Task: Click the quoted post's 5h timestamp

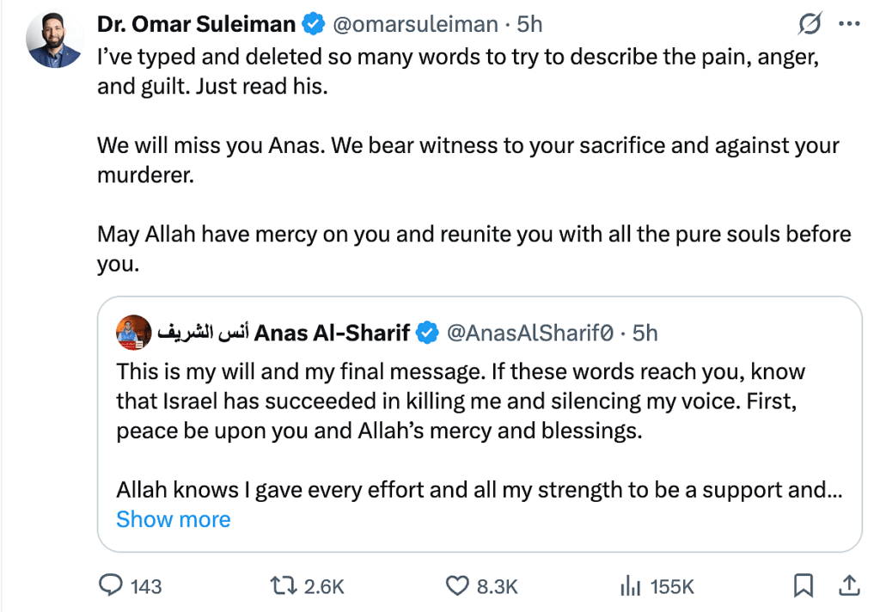Action: pos(645,333)
